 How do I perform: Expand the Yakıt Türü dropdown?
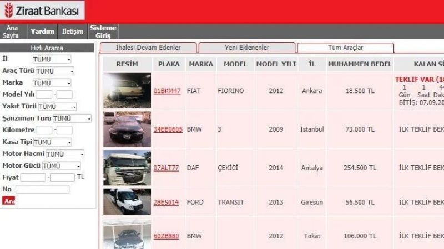pos(57,107)
